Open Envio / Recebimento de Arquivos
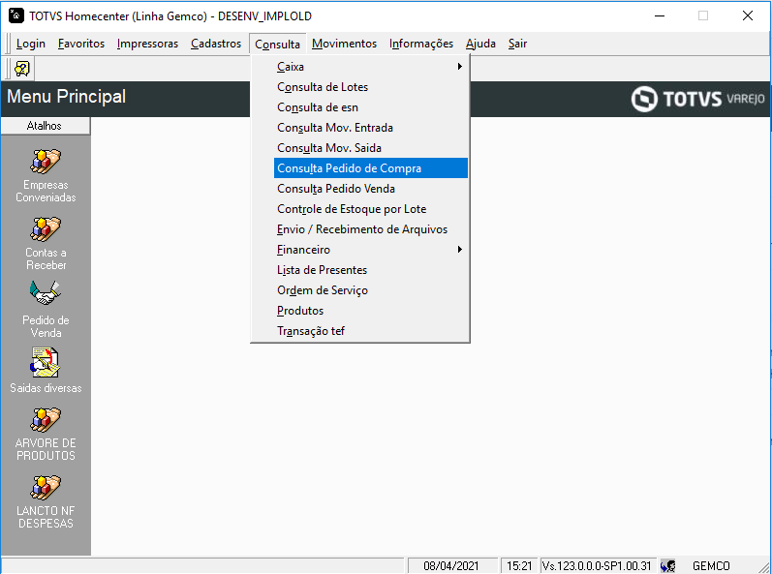 (x=371, y=229)
